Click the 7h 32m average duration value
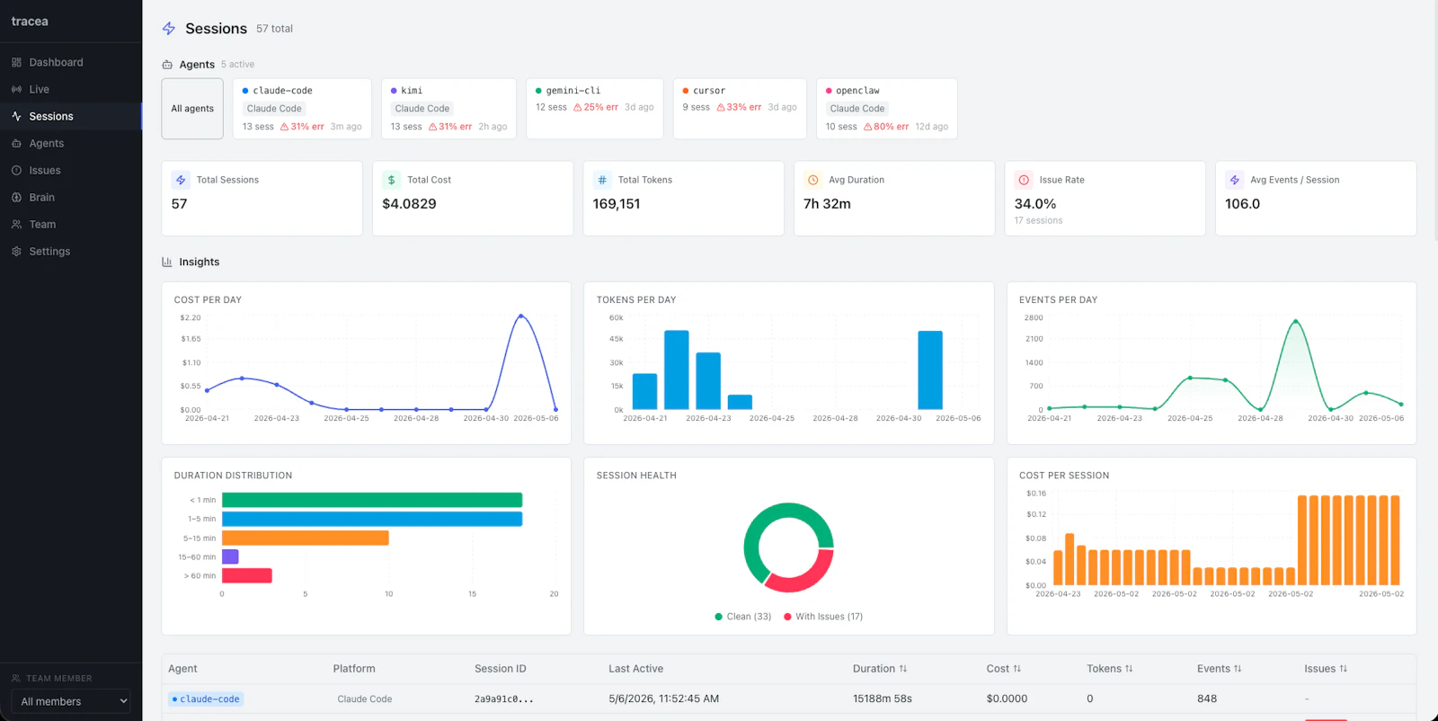 tap(827, 204)
